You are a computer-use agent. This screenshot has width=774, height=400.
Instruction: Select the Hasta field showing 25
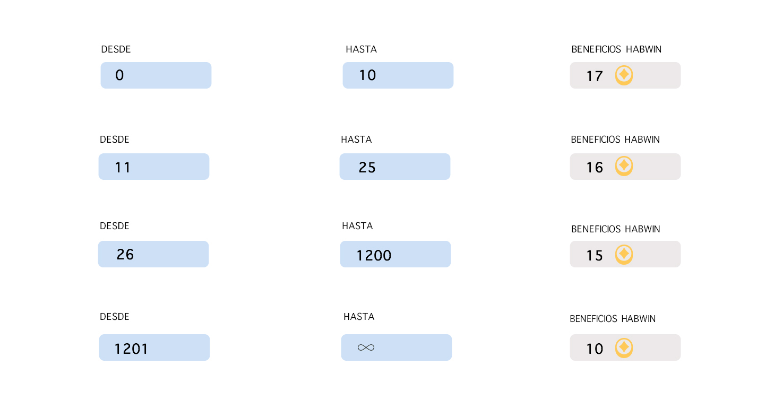[395, 167]
